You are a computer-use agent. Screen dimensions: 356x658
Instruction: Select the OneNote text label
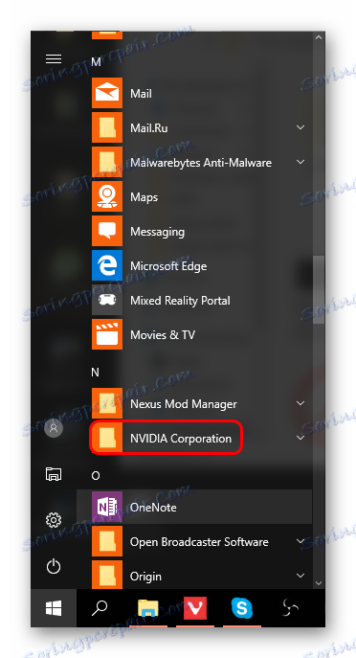[x=153, y=508]
